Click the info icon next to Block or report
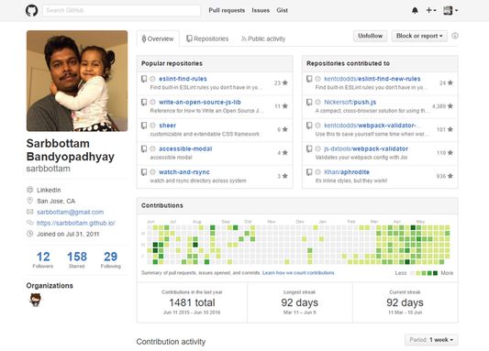 (x=455, y=36)
